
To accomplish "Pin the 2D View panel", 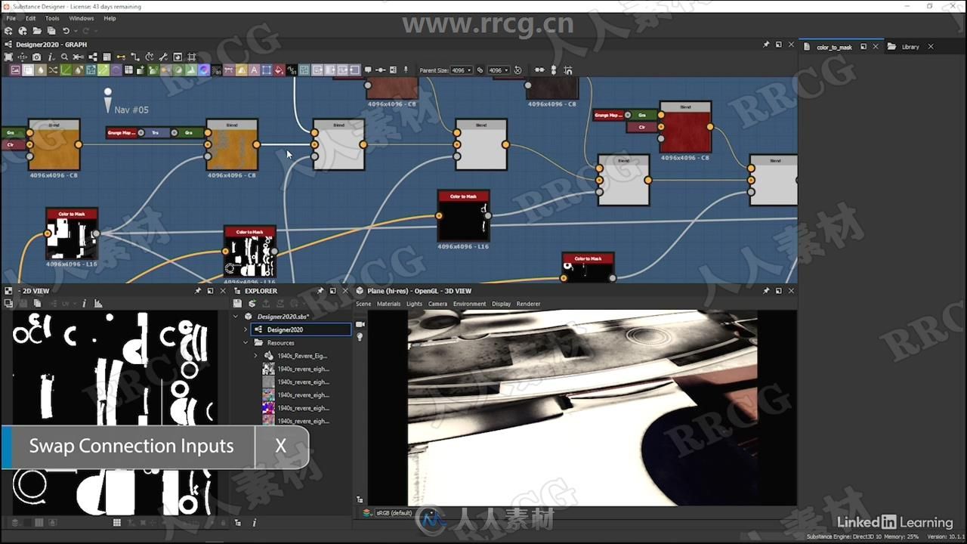I will pos(198,291).
